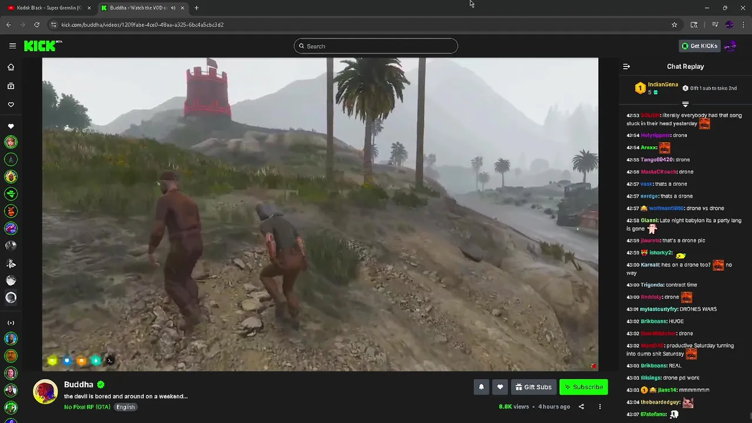
Task: Open Kick user profile avatar menu
Action: [x=730, y=46]
